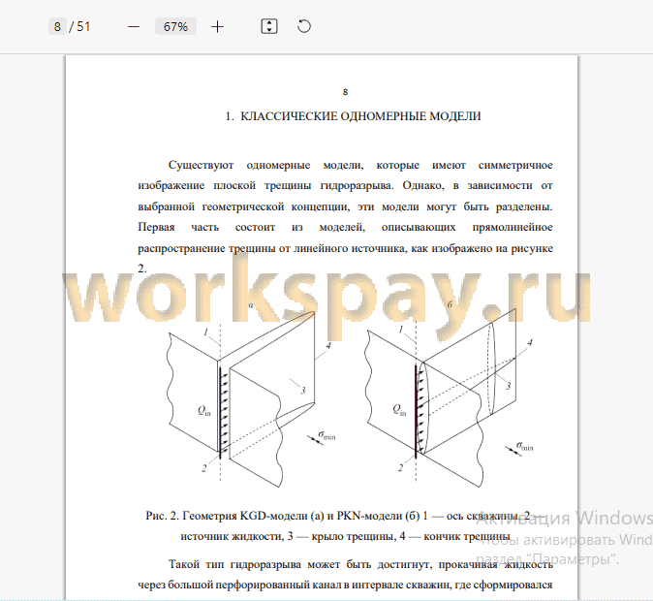
Task: Zoom in with the plus button
Action: (x=217, y=27)
